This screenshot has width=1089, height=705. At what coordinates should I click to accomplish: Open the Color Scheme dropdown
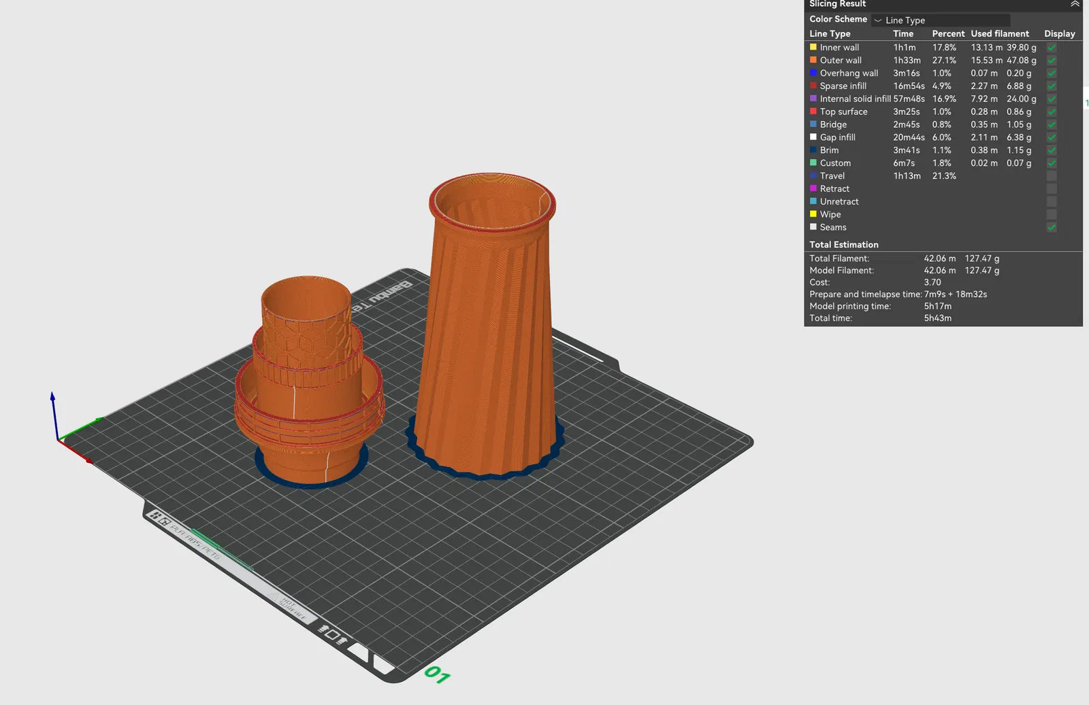[941, 20]
